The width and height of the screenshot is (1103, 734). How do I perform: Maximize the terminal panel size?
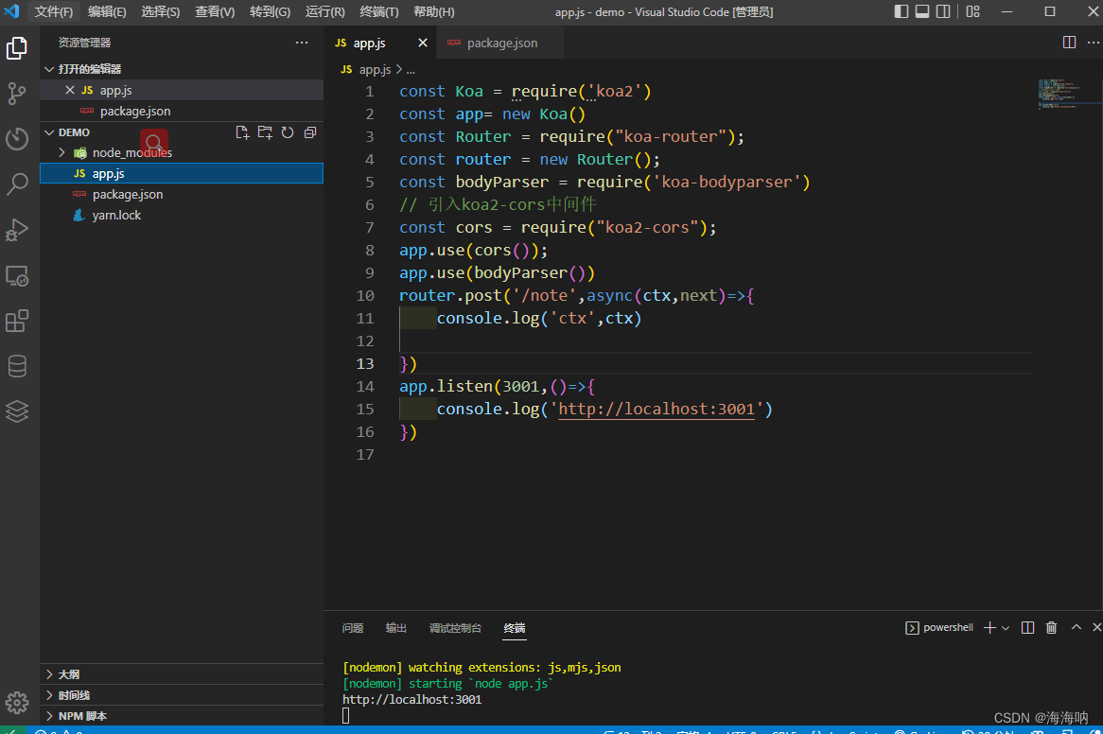[1077, 627]
